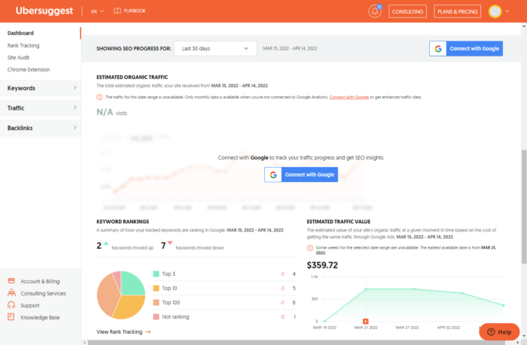
Task: Click the Not ranking row label
Action: [x=175, y=316]
